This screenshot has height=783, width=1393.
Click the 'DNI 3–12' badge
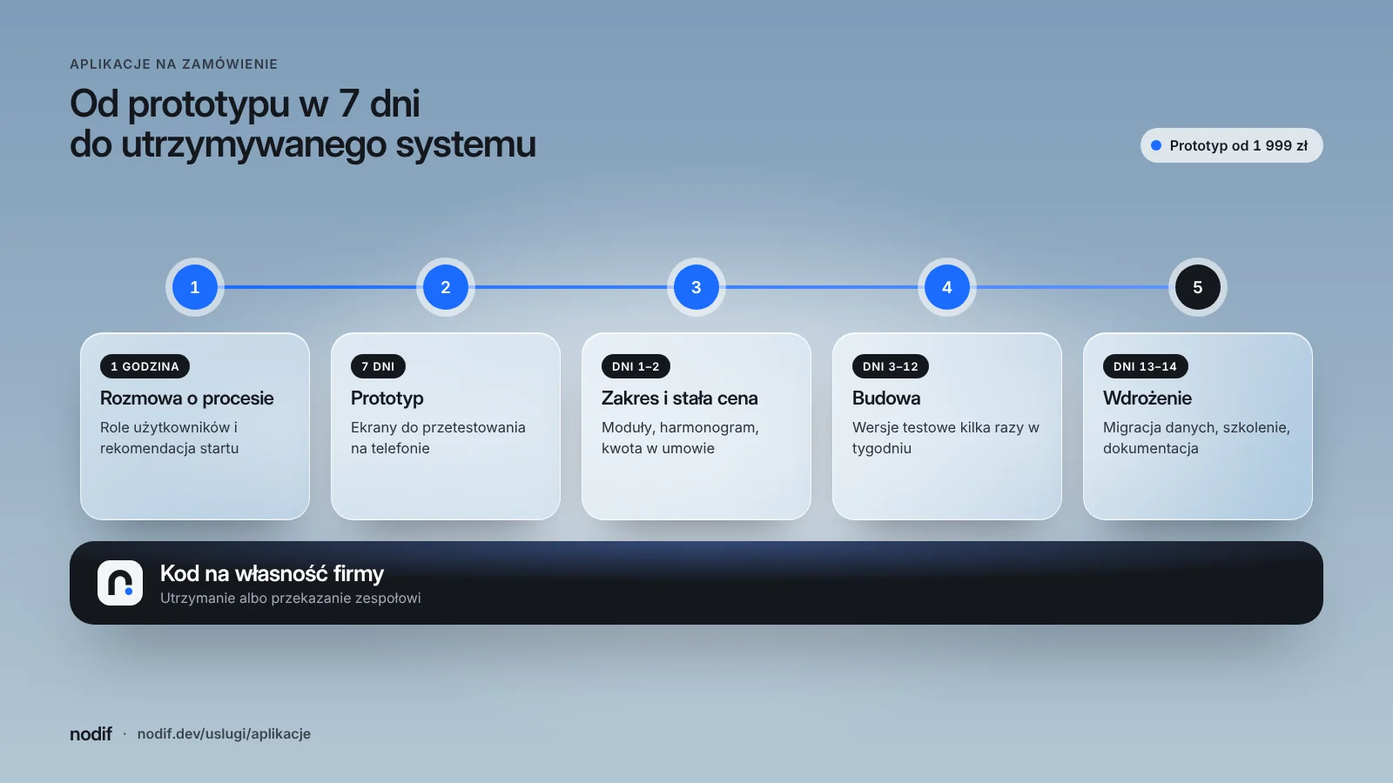(x=891, y=366)
